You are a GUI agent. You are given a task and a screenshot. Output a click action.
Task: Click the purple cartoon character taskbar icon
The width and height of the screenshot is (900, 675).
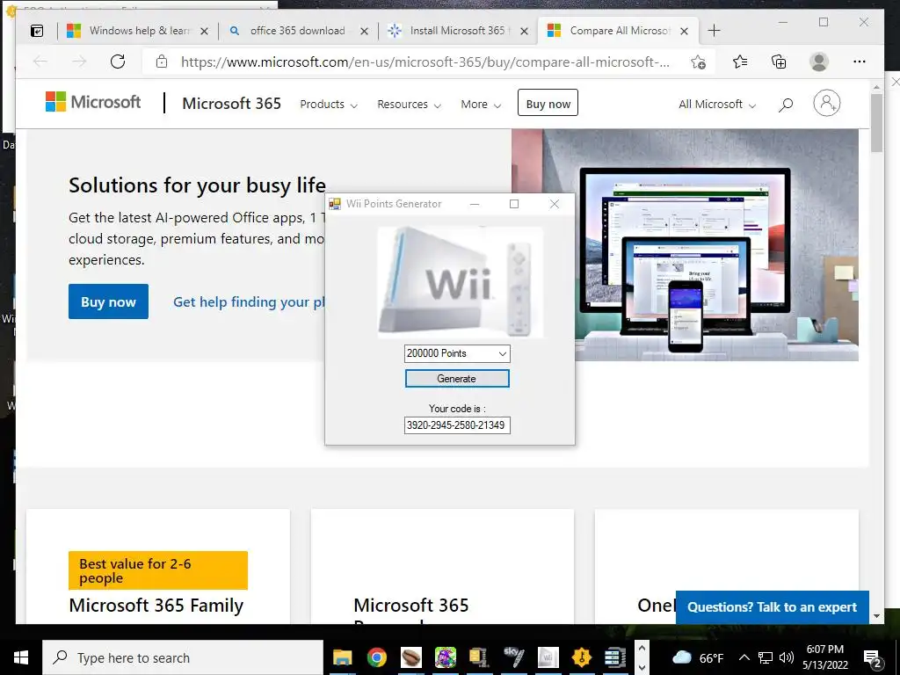445,657
